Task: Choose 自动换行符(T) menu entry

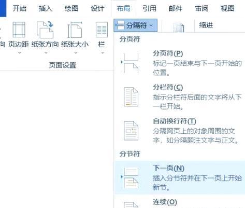Action: click(180, 131)
